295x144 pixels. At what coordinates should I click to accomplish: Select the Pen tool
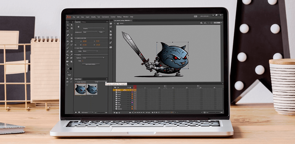pyautogui.click(x=68, y=35)
